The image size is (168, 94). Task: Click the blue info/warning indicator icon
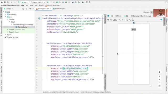[x=161, y=20]
